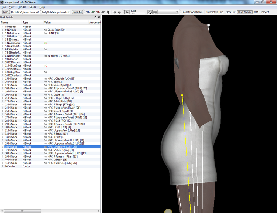Click the transform icon on 4 NiSkinData
Image resolution: width=277 pixels, height=213 pixels.
45,43
